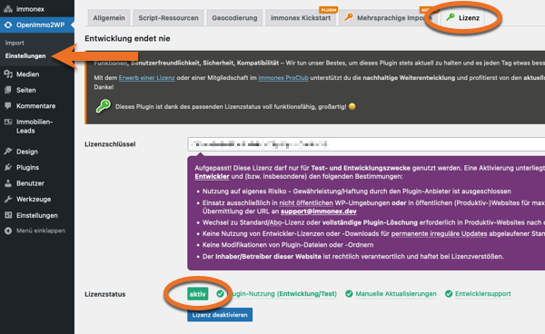Click the check icon before Entwicklersupport

pos(449,294)
